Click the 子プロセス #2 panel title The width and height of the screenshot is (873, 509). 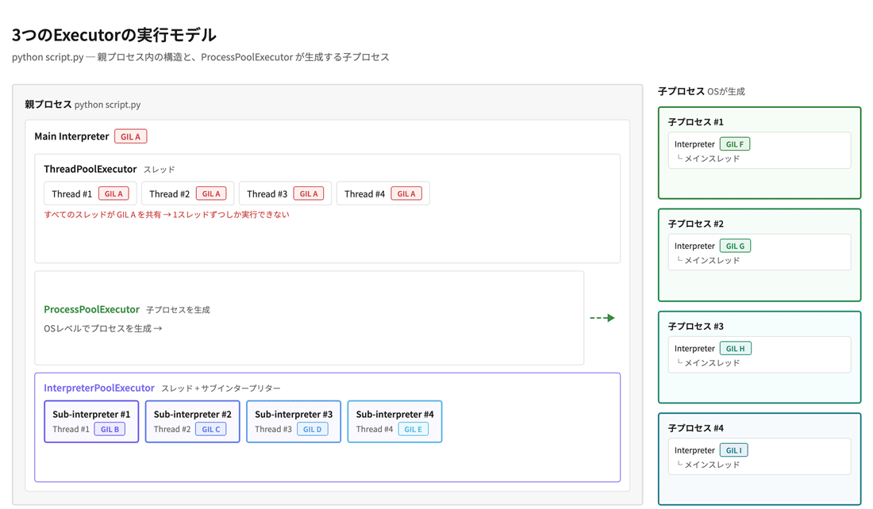pos(695,224)
